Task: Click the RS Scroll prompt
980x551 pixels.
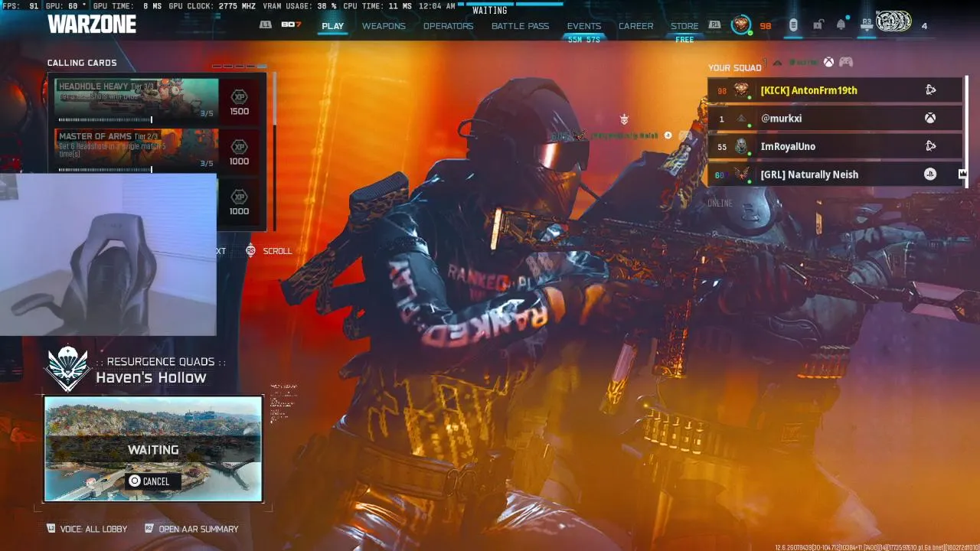Action: pos(269,251)
